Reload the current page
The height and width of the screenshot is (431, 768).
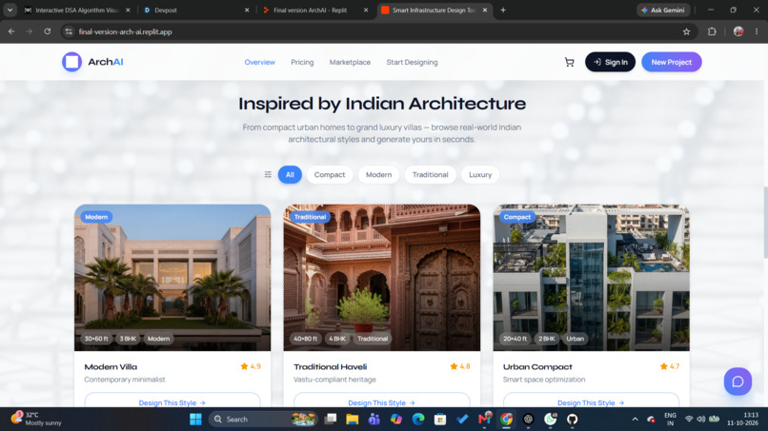click(x=47, y=31)
